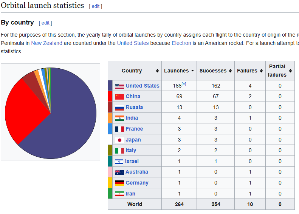Open the France country link
Screen dimensions: 299x214
tap(134, 129)
